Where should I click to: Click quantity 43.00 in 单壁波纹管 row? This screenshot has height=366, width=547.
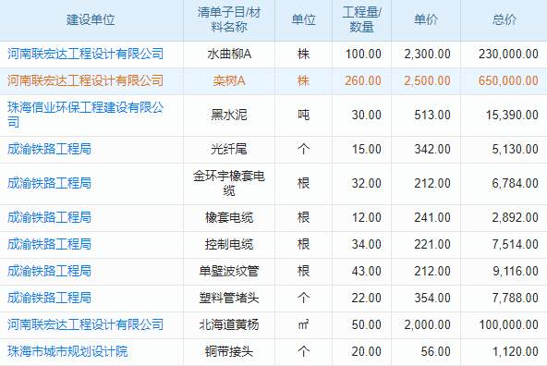click(x=366, y=271)
